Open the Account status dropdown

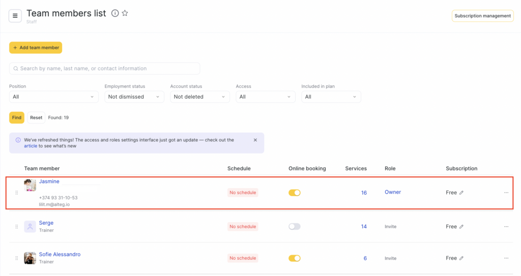click(x=200, y=97)
